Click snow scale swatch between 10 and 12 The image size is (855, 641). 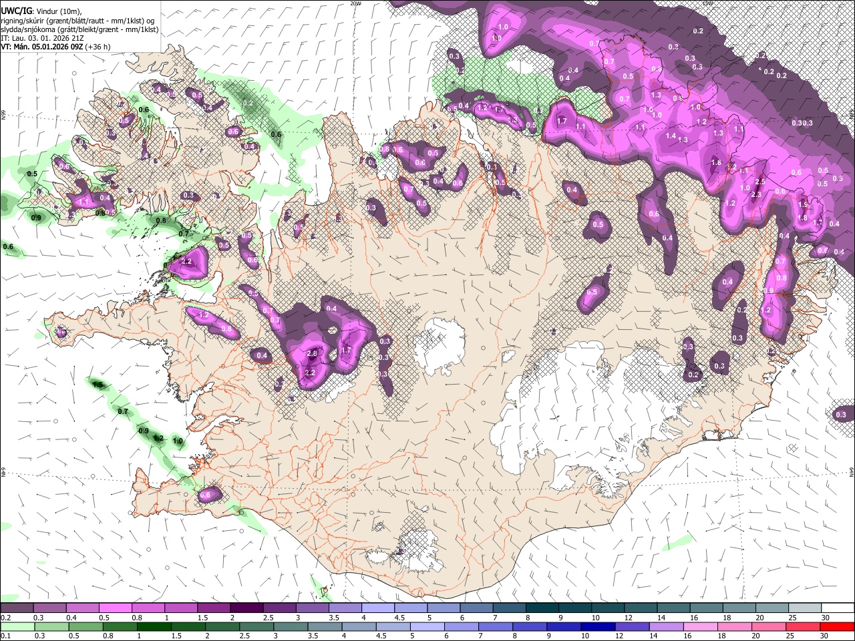point(607,608)
